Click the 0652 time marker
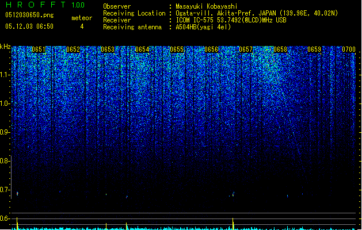 coord(73,49)
